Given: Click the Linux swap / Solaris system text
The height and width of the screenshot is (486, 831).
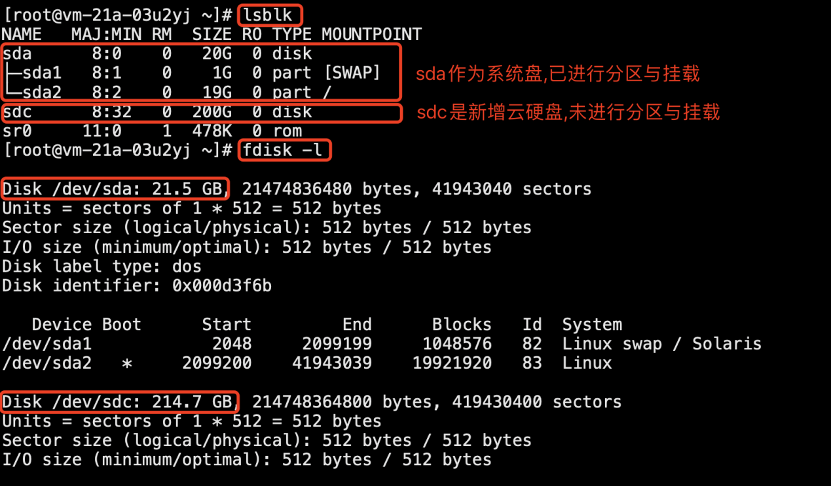Looking at the screenshot, I should [x=662, y=344].
